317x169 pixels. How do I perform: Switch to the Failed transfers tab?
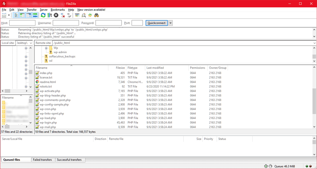pyautogui.click(x=43, y=160)
